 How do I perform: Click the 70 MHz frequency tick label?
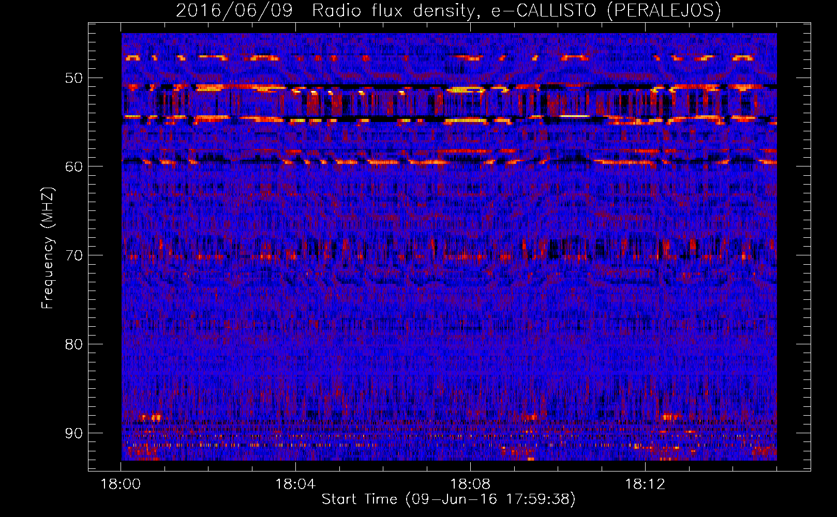coord(73,255)
